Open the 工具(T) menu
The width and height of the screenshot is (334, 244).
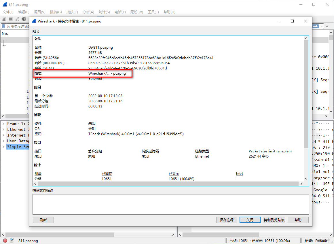tap(153, 12)
